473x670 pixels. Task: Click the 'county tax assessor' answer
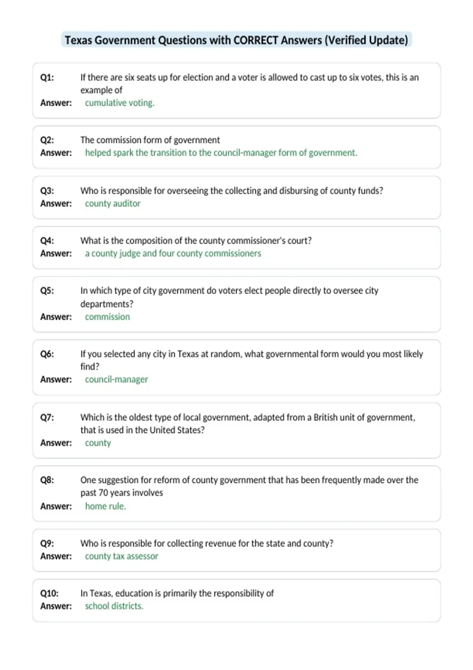(121, 556)
